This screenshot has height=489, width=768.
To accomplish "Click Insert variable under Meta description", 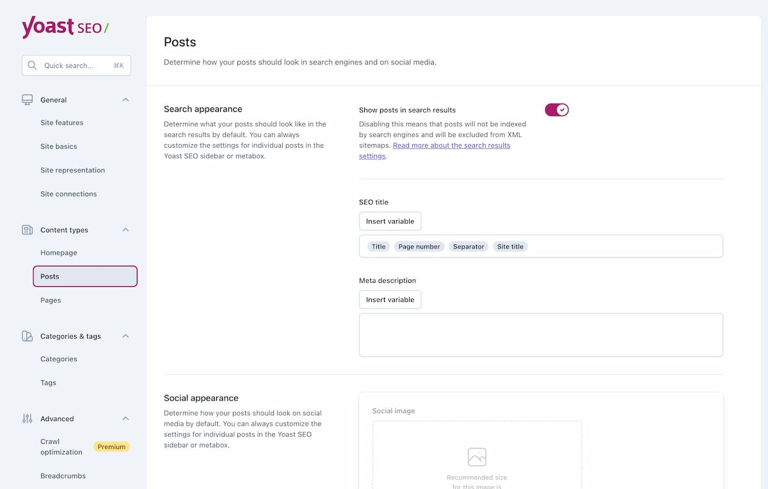I will [390, 300].
